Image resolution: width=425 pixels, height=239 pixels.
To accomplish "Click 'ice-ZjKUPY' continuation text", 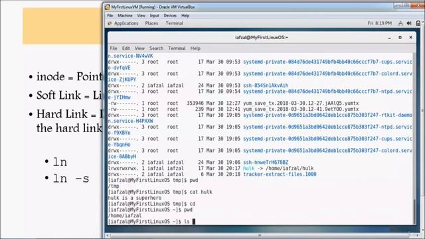I will (x=122, y=80).
